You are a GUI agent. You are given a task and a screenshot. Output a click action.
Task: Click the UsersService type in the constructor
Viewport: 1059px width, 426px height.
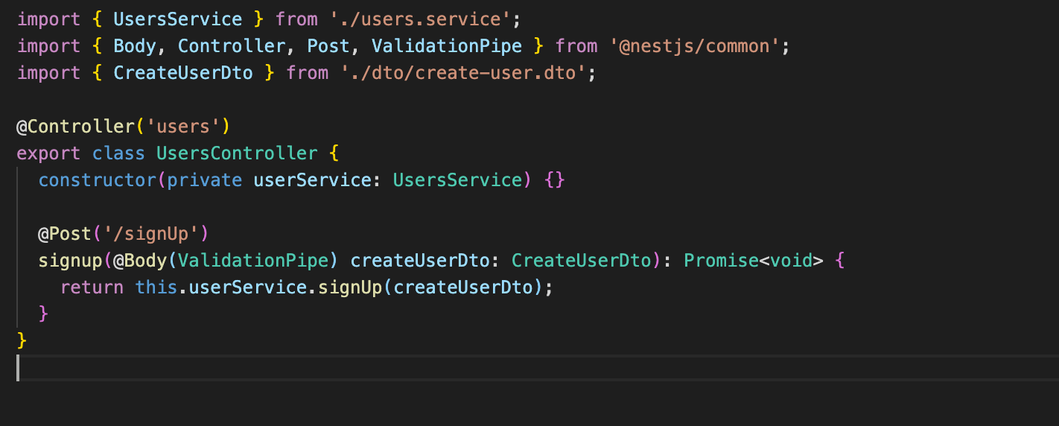(458, 179)
